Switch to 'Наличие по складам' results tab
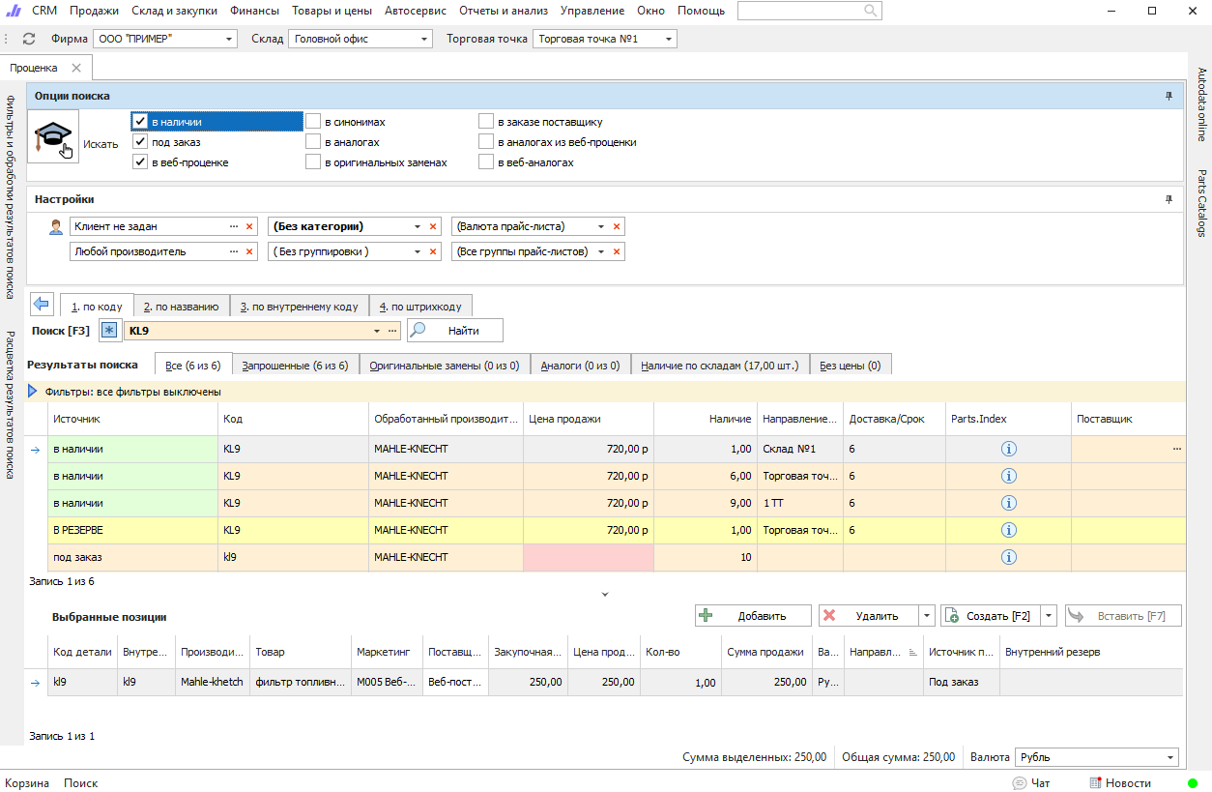 click(x=719, y=366)
